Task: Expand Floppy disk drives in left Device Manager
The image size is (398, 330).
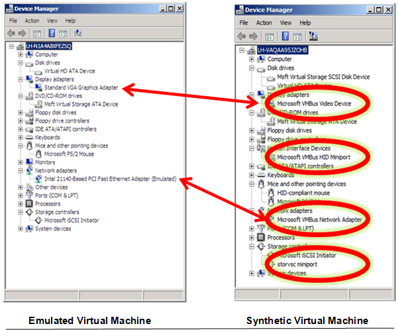Action: click(21, 113)
